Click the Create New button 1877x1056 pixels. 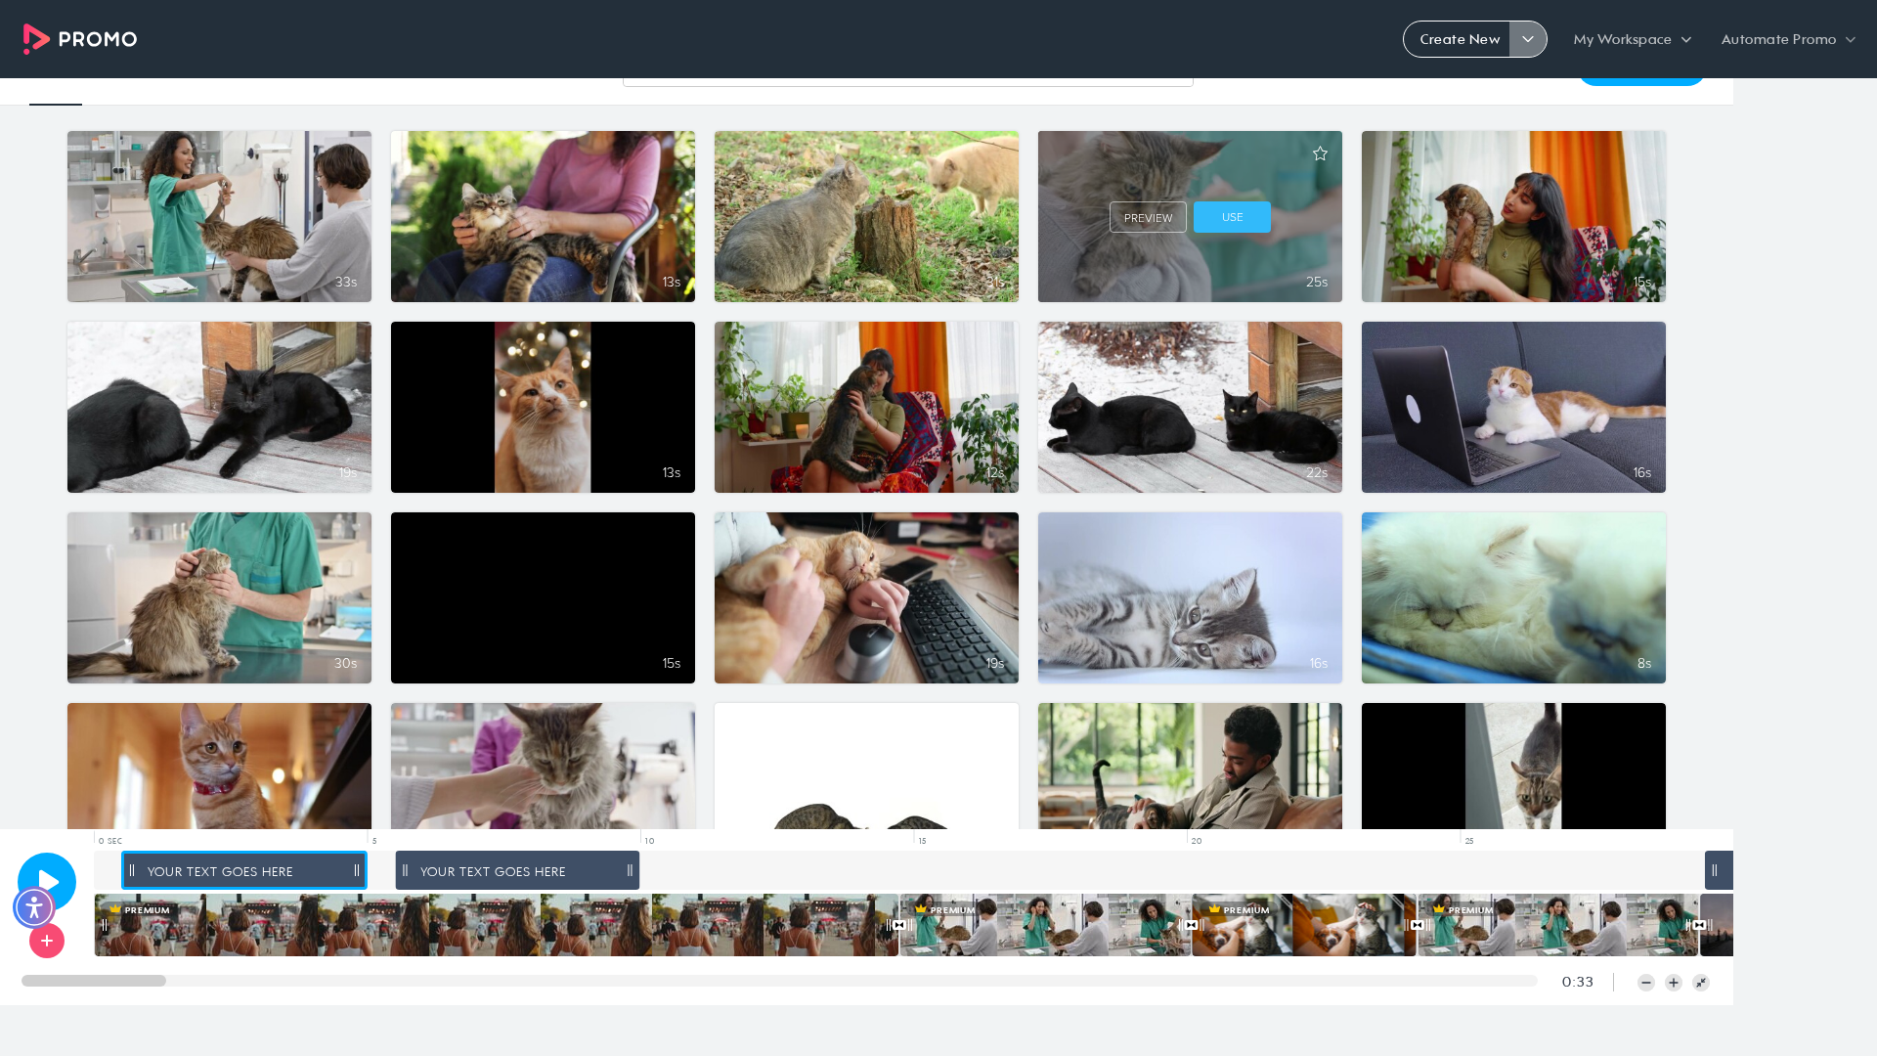(1459, 39)
